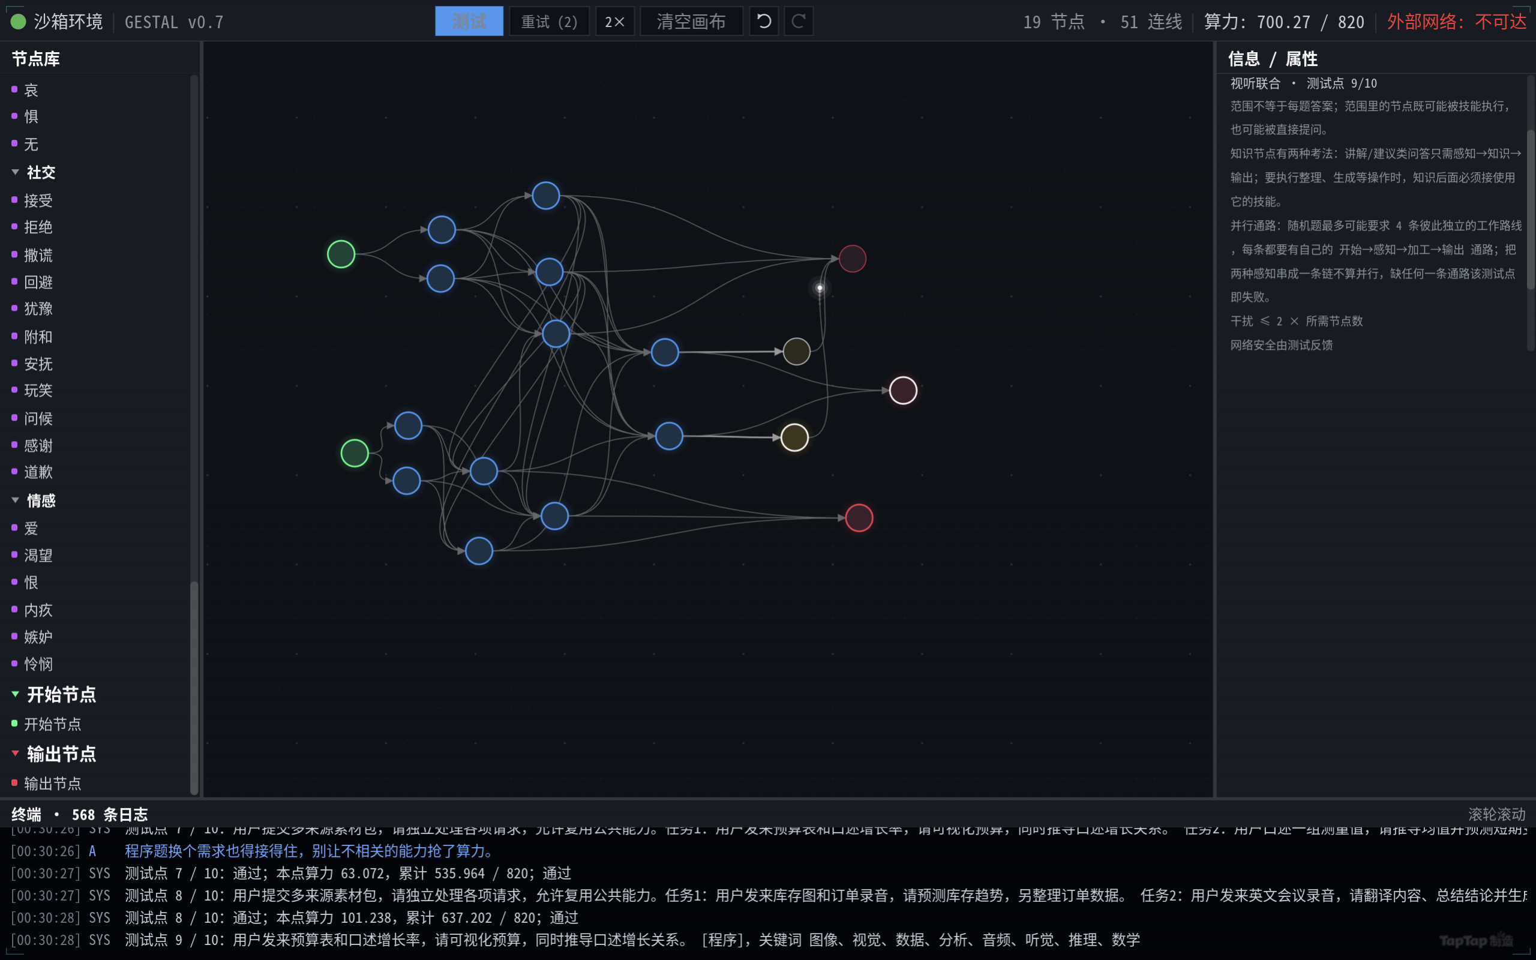
Task: Click the lower olive white-ringed node
Action: click(x=794, y=437)
